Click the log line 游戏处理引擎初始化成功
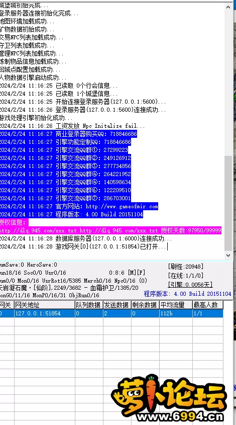 pos(36,118)
